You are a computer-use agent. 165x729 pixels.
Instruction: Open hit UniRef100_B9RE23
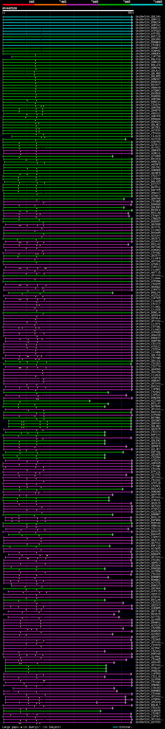[x=148, y=28]
